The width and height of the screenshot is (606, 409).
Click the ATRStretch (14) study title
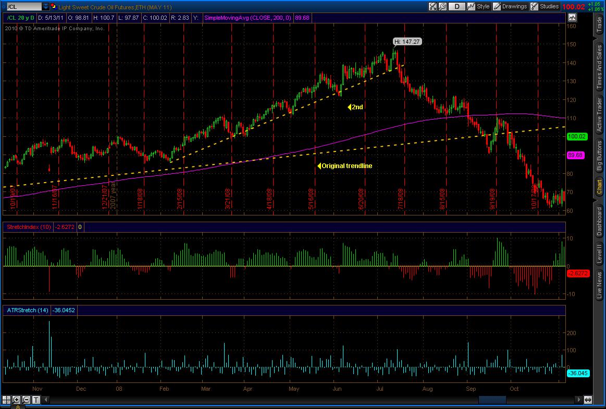point(27,310)
